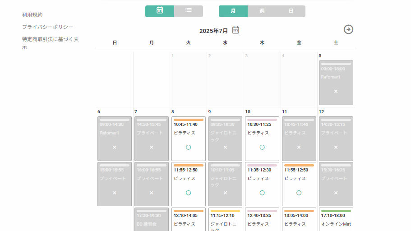Select July 9 ジャイロトニック 10:10-11:05 slot
This screenshot has width=411, height=231.
(225, 184)
